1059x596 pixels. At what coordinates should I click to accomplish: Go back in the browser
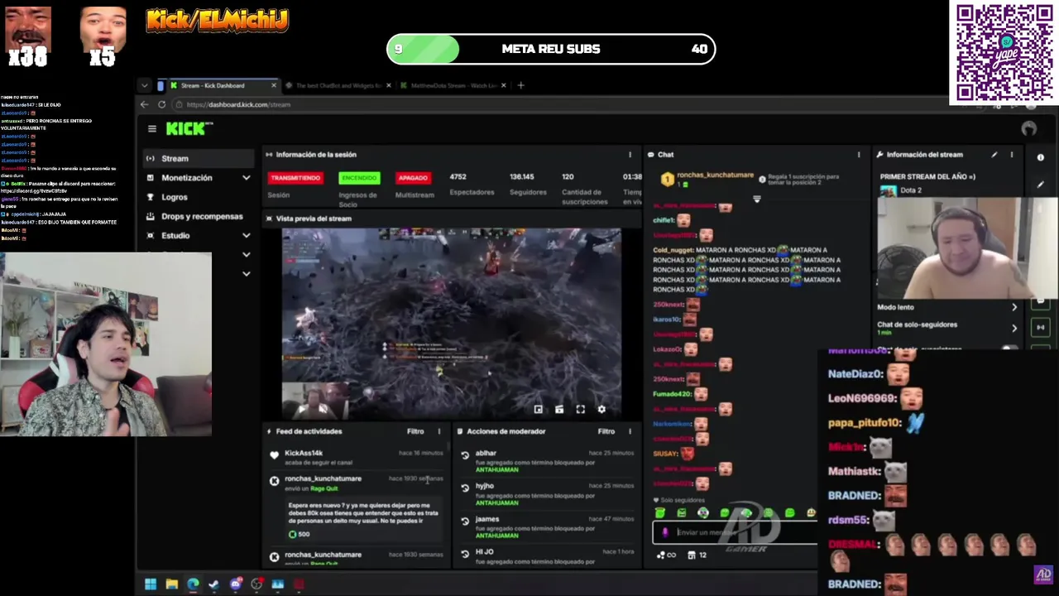coord(144,104)
